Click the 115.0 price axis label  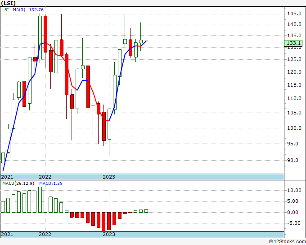point(294,85)
